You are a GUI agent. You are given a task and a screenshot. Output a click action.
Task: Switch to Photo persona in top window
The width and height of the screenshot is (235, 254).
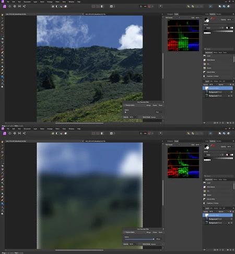5,6
